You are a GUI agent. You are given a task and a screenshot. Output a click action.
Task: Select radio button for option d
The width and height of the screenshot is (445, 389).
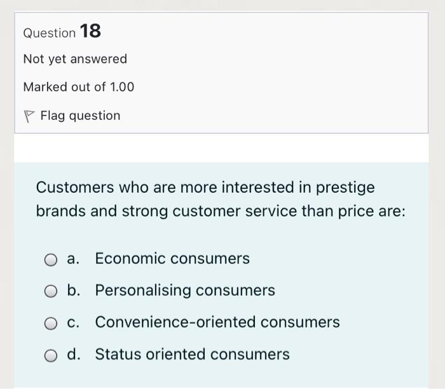(x=50, y=355)
